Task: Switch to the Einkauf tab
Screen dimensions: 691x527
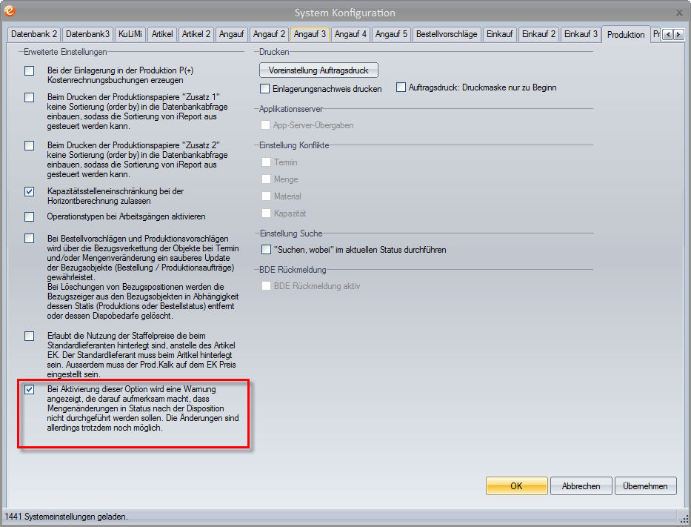Action: [x=500, y=34]
